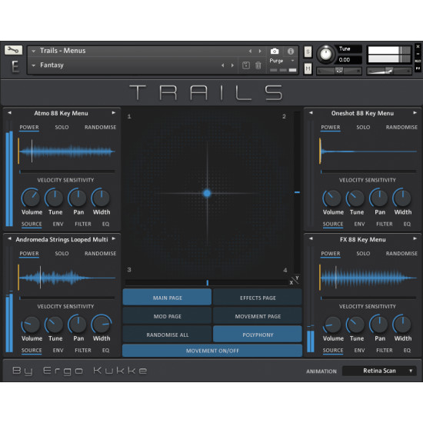Click the blue XY pad cursor dot
Screen dimensions: 423x423
click(x=207, y=193)
